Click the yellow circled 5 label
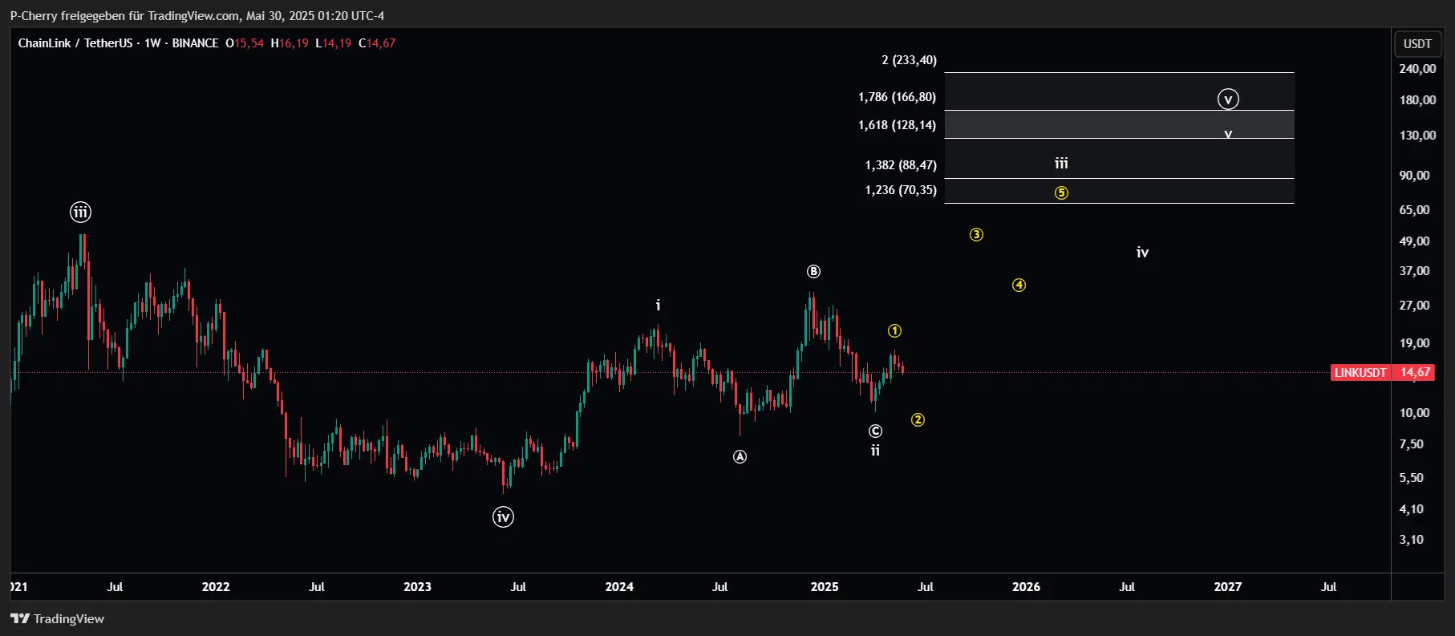This screenshot has width=1455, height=636. [x=1061, y=192]
